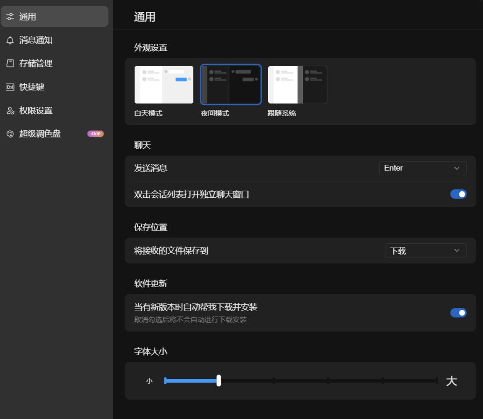Click the Ctrl keyboard icon next to 快捷键
The width and height of the screenshot is (483, 419).
[x=10, y=87]
